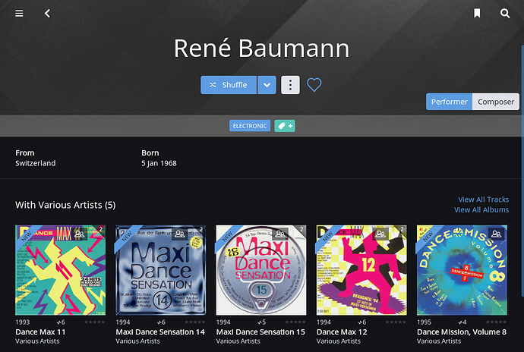Click Various Artists under Dance Mission, Volume 8
The image size is (524, 352).
[x=439, y=341]
